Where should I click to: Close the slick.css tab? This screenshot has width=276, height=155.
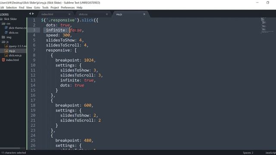click(x=107, y=14)
